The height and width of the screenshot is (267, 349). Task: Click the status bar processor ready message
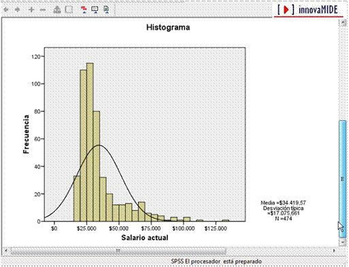click(216, 262)
